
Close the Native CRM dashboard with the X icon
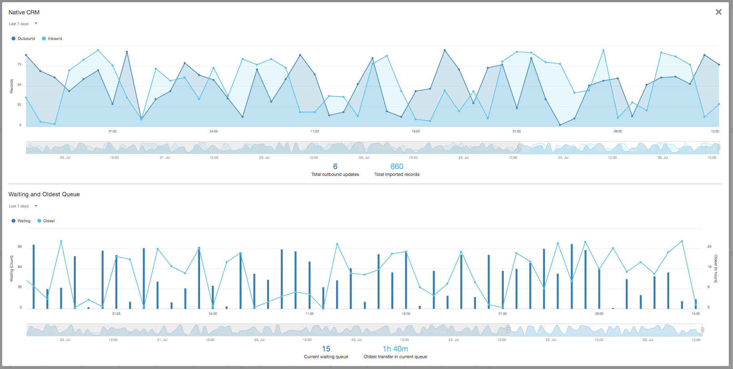click(719, 12)
